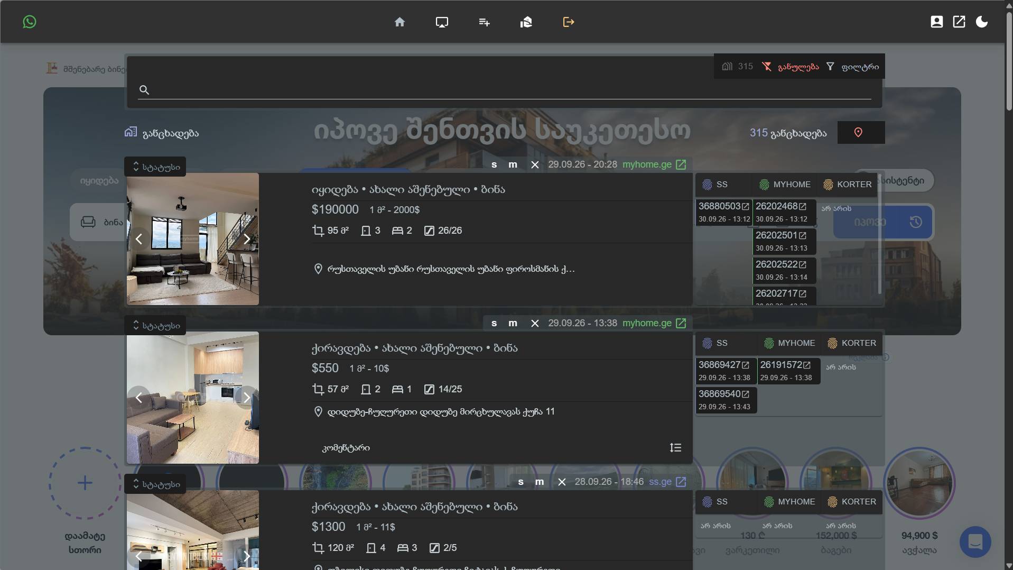Click the playlist add icon

484,22
